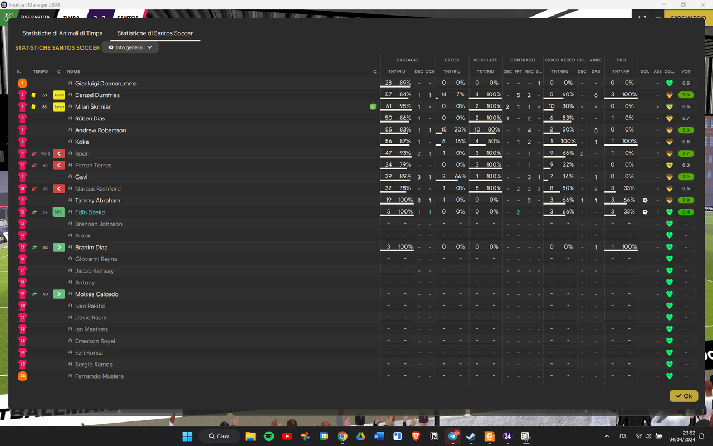
Task: Sort by the TEMPO column header
Action: pyautogui.click(x=41, y=71)
